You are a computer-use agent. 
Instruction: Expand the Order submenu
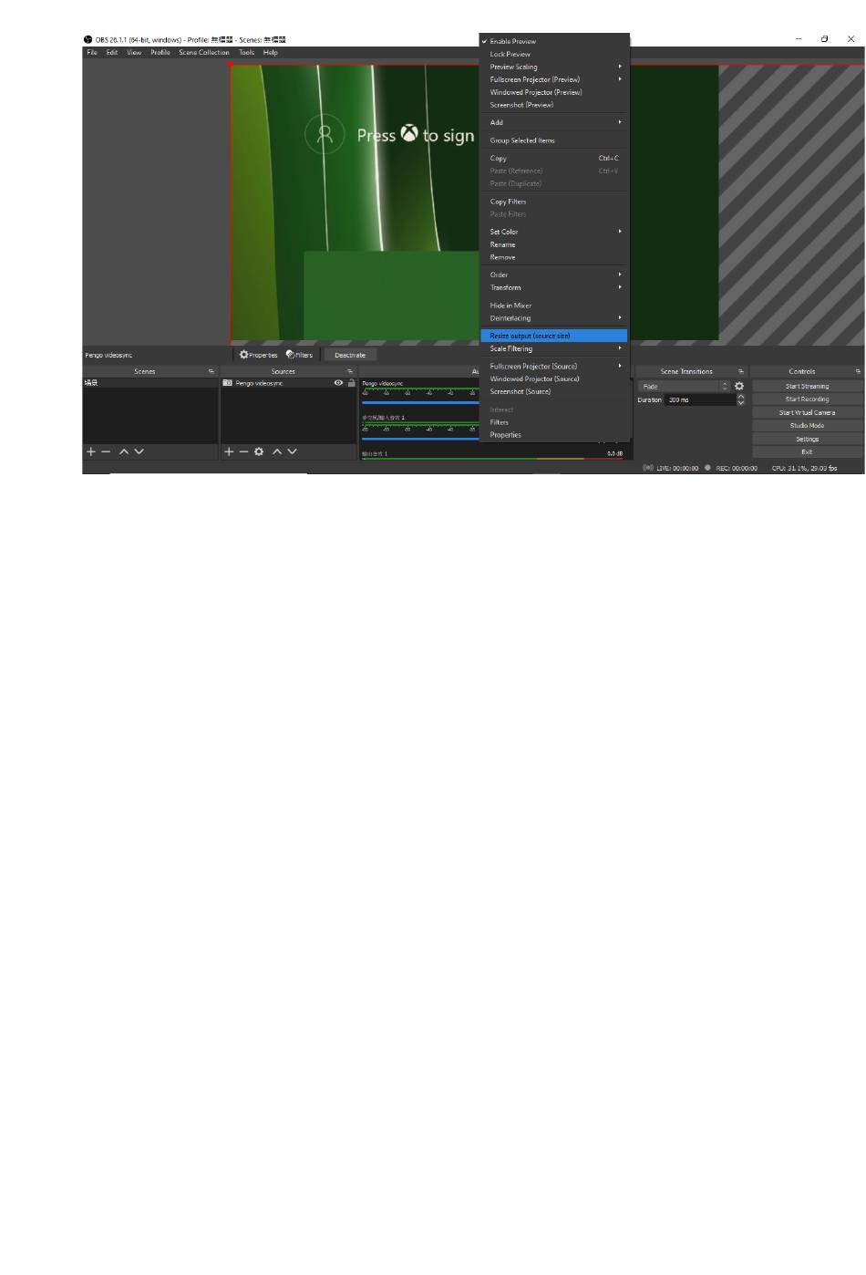pos(554,275)
